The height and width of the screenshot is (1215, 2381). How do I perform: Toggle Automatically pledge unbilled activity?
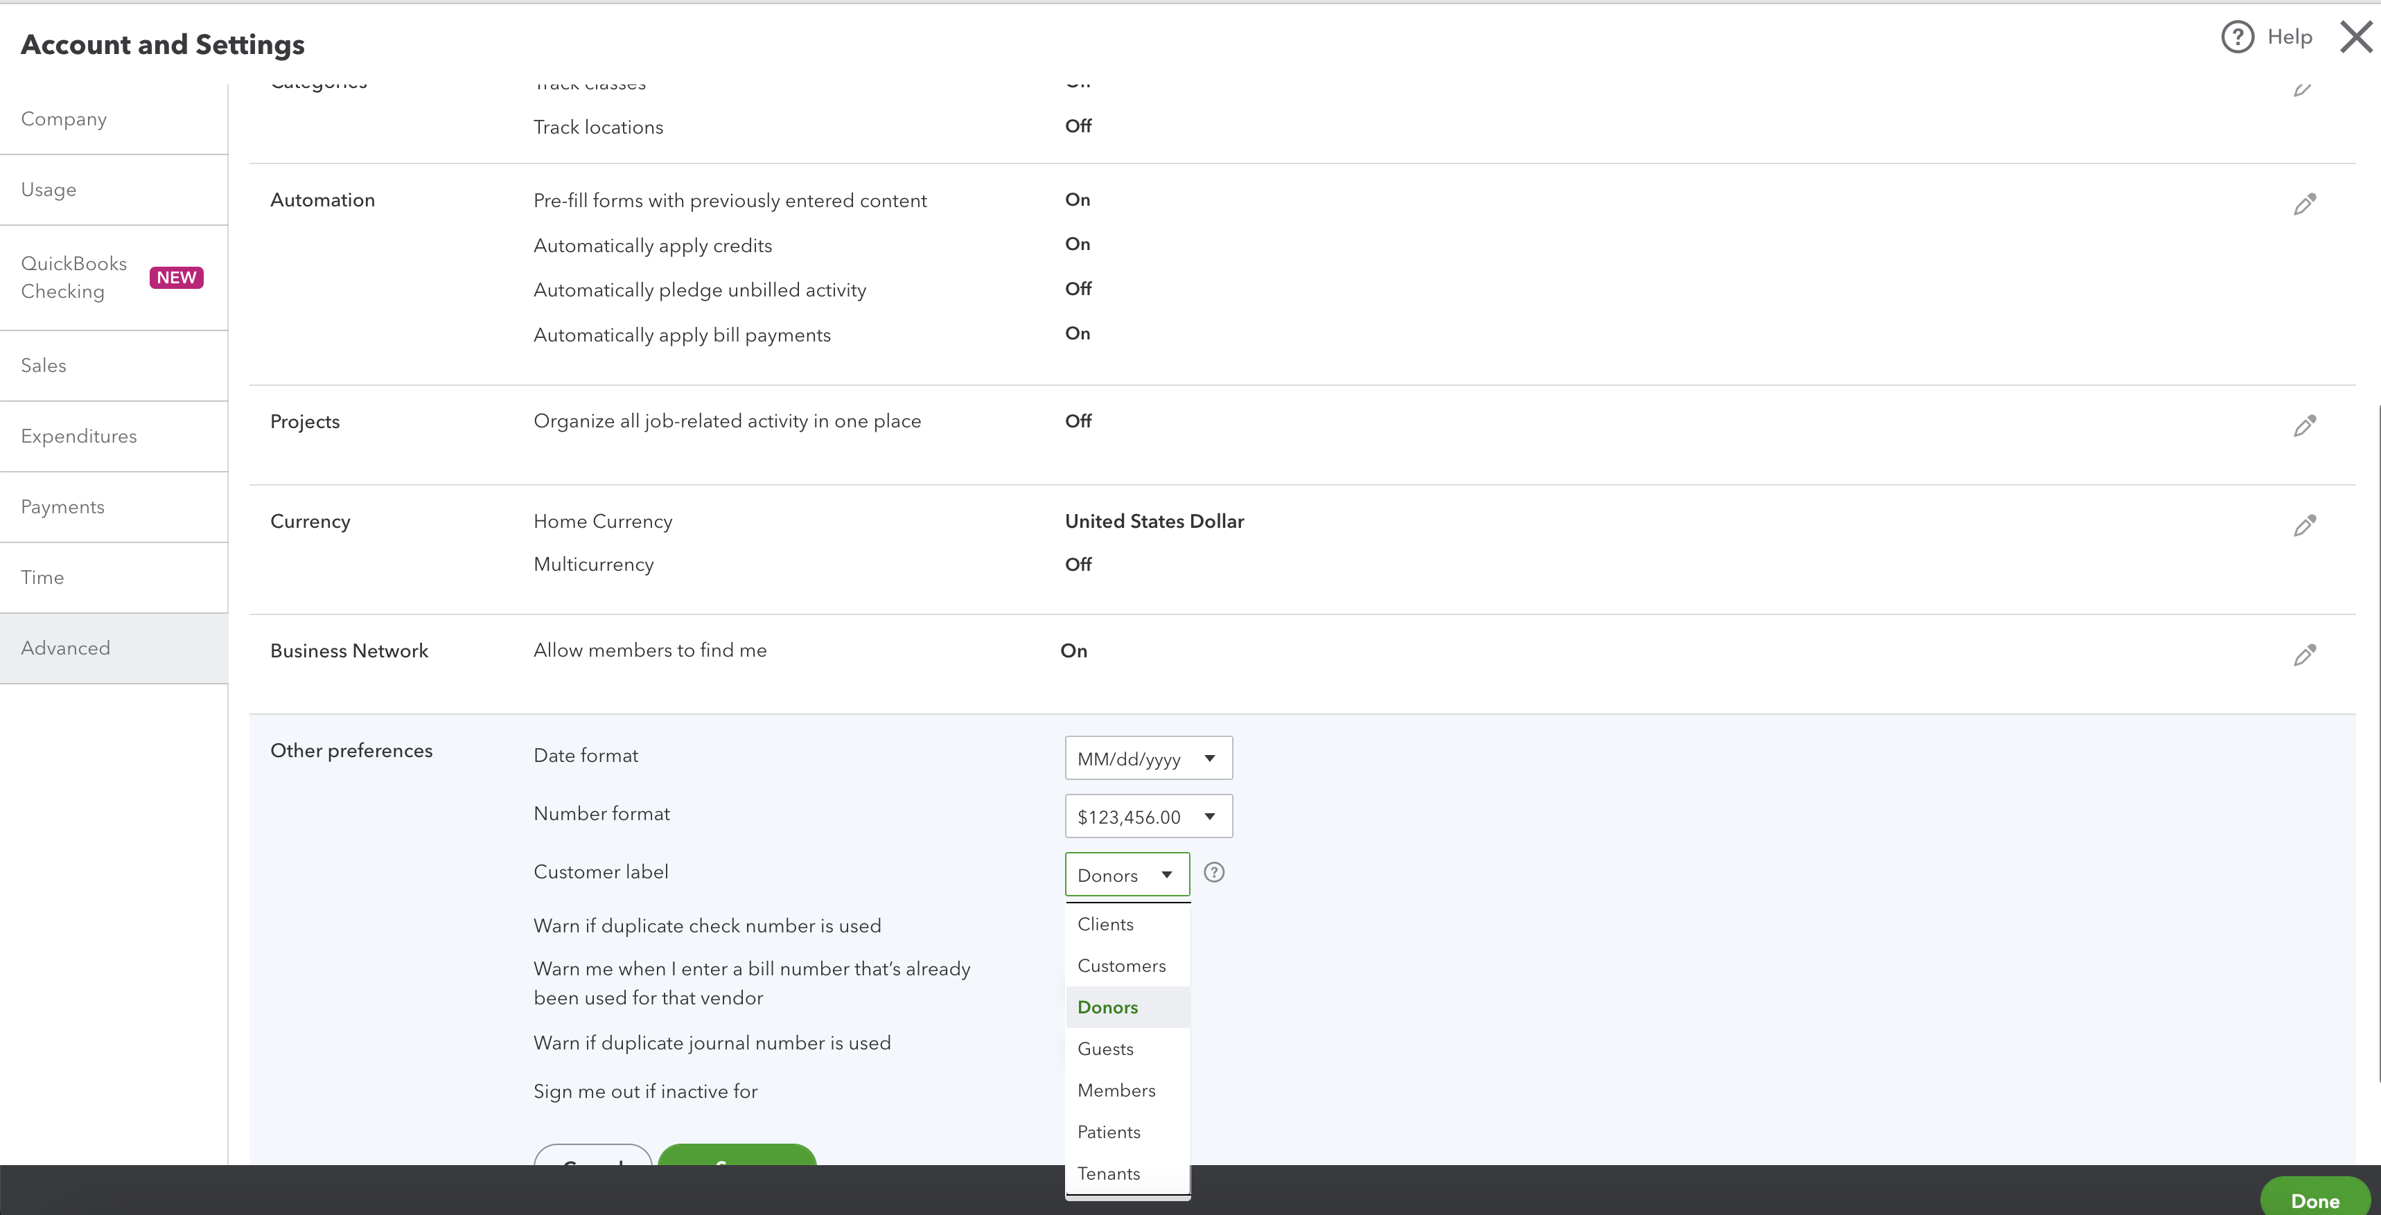(x=1079, y=288)
